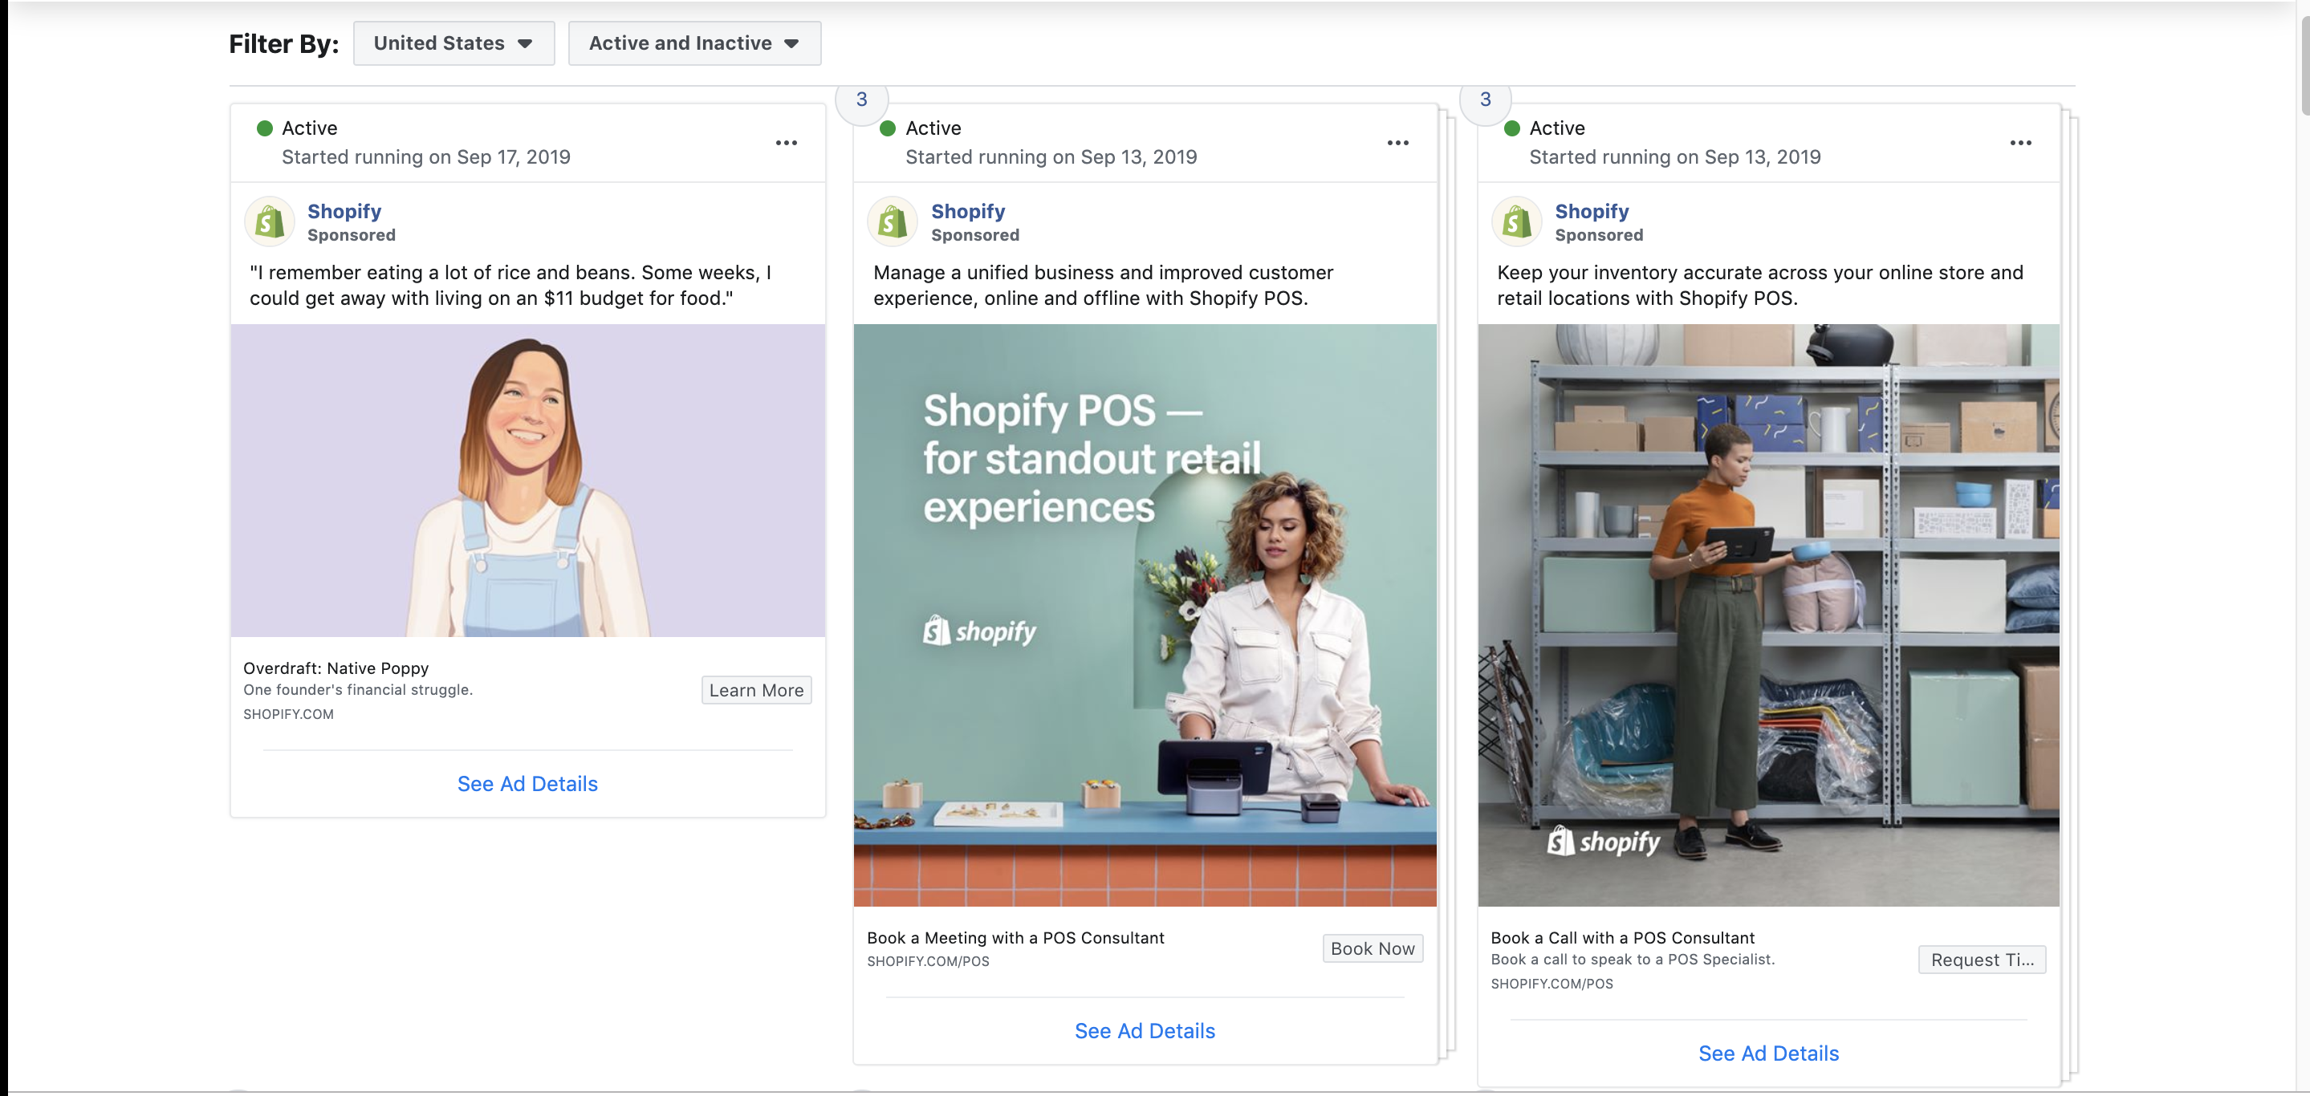
Task: Click SHOPIFY.COM/POS under meeting ad
Action: [x=928, y=960]
